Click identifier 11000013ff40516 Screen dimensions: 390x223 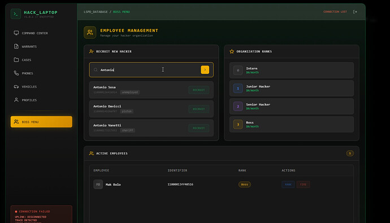pos(180,185)
